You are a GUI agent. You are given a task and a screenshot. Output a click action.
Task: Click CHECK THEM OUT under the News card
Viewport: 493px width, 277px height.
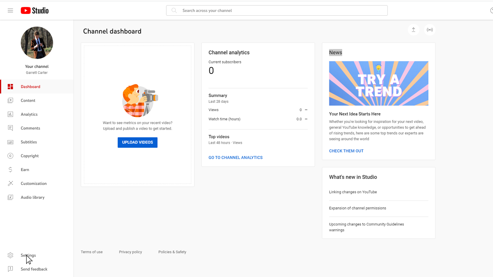[346, 151]
